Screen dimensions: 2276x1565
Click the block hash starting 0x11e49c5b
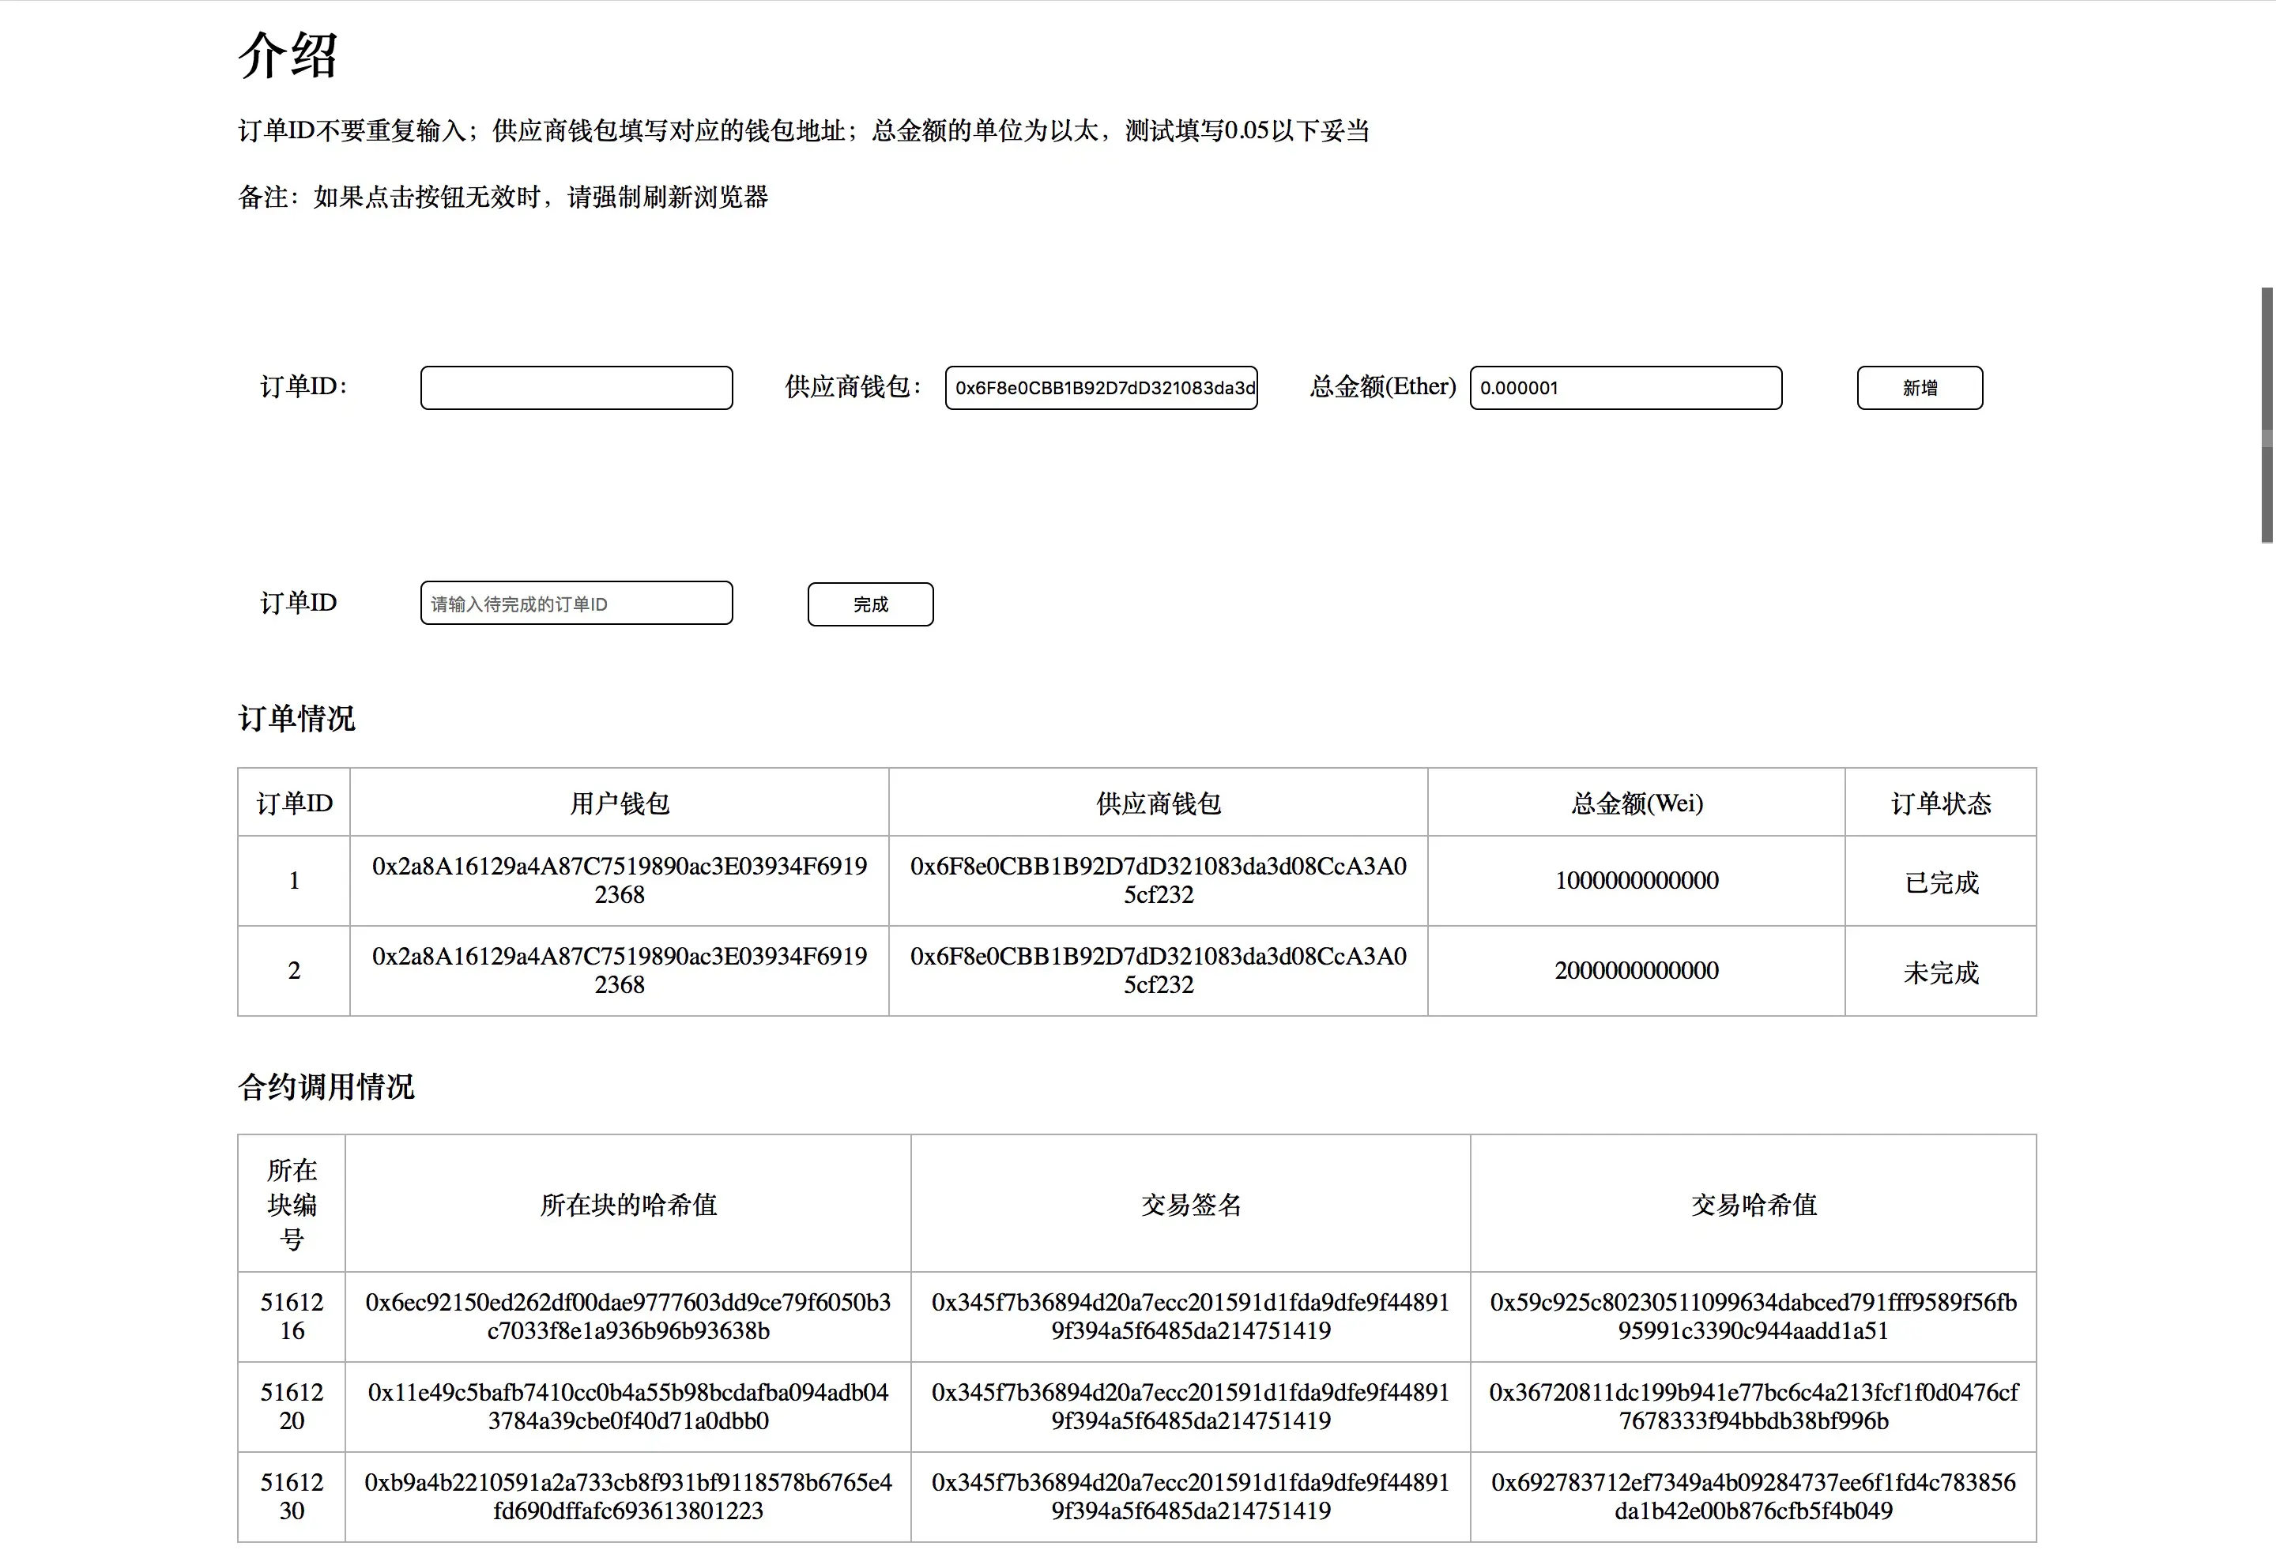pyautogui.click(x=627, y=1407)
